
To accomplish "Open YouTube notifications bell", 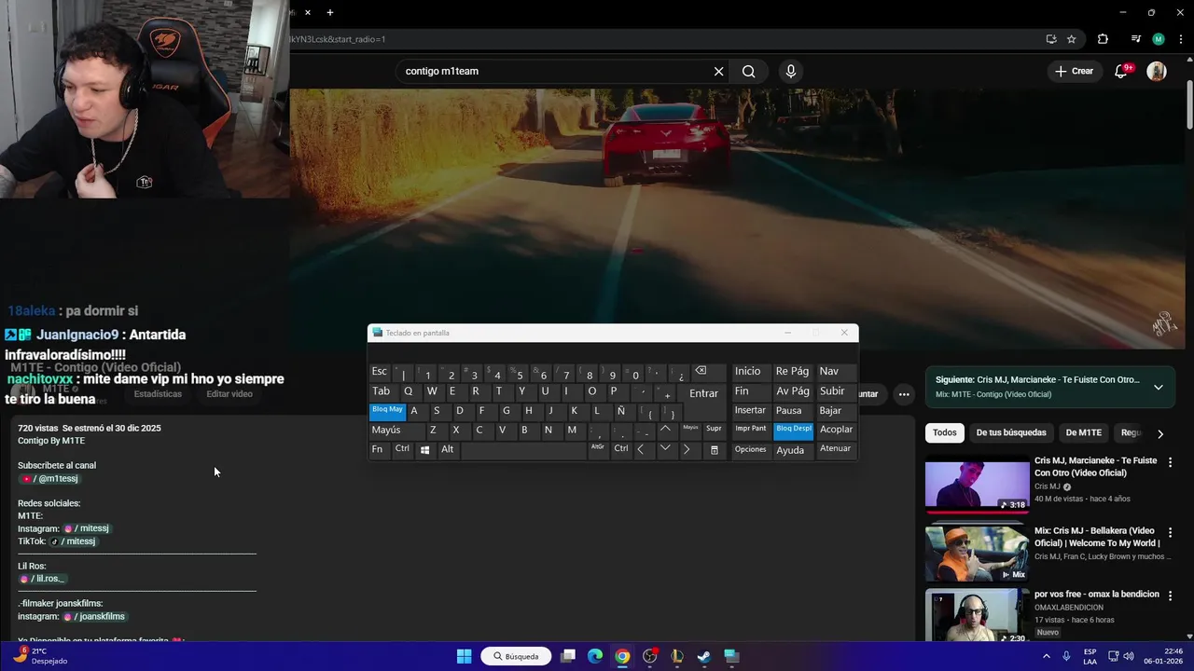I will [1122, 71].
